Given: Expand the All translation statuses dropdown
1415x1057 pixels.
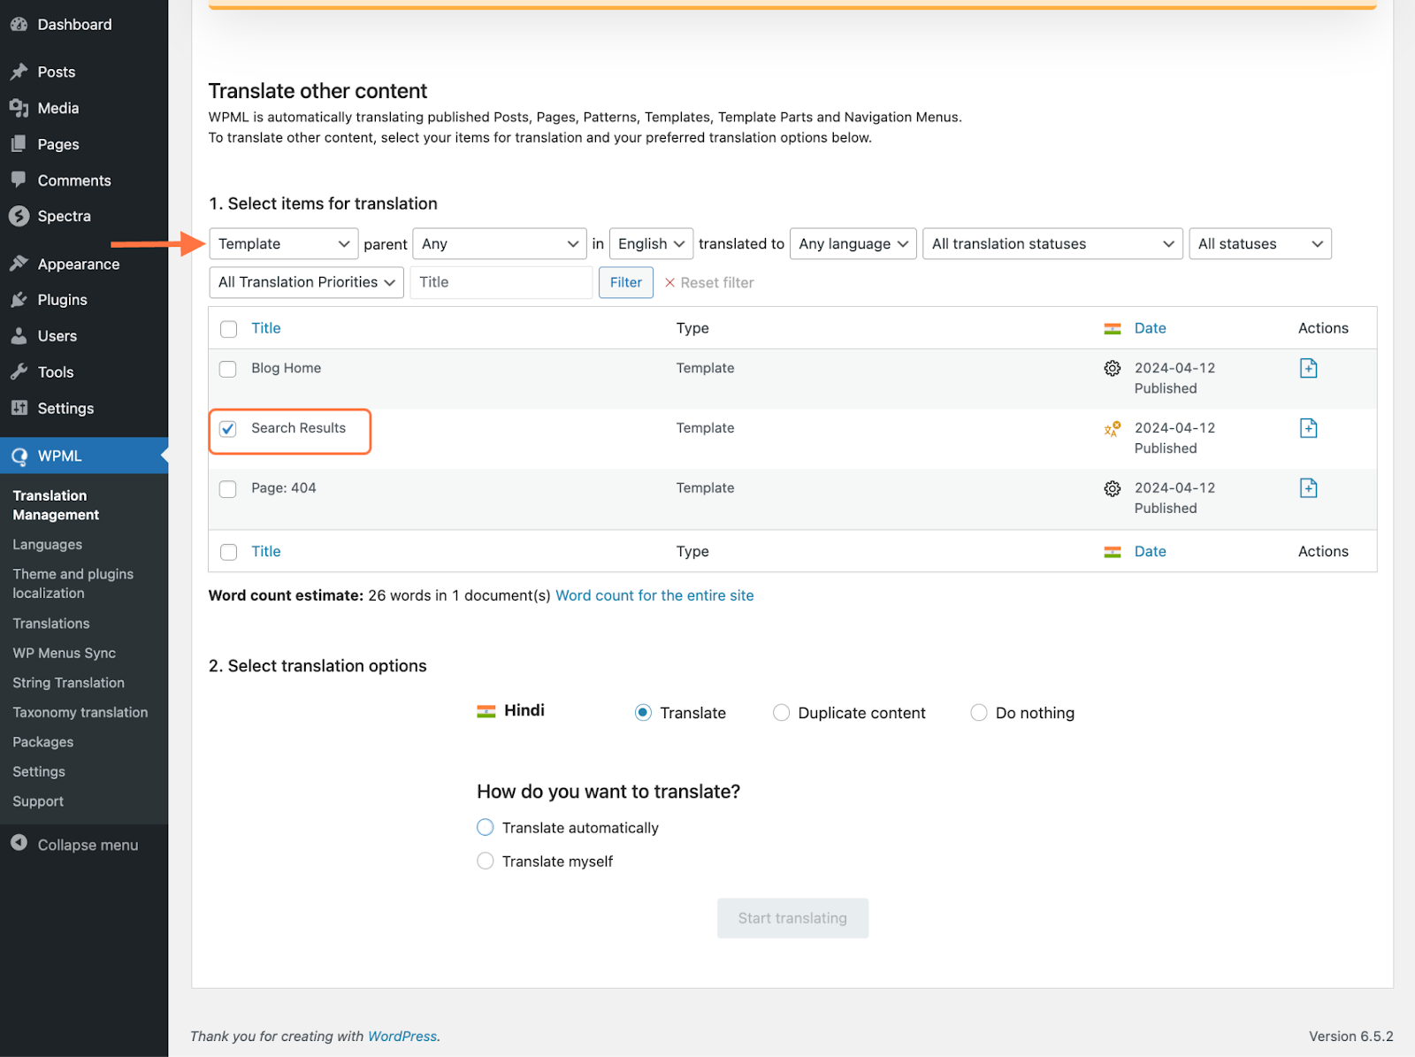Looking at the screenshot, I should [1052, 243].
